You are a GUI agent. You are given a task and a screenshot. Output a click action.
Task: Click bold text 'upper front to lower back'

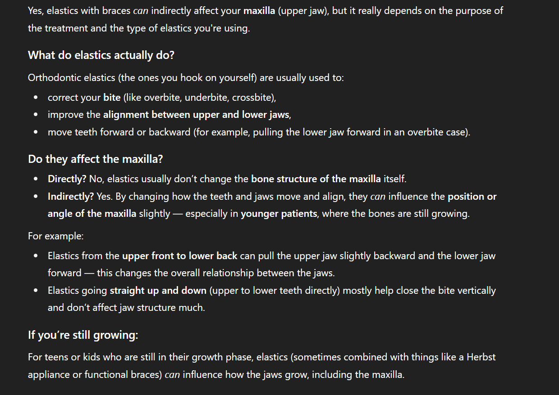coord(179,256)
